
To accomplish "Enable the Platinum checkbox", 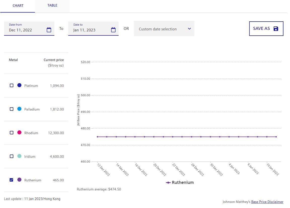I will point(12,85).
